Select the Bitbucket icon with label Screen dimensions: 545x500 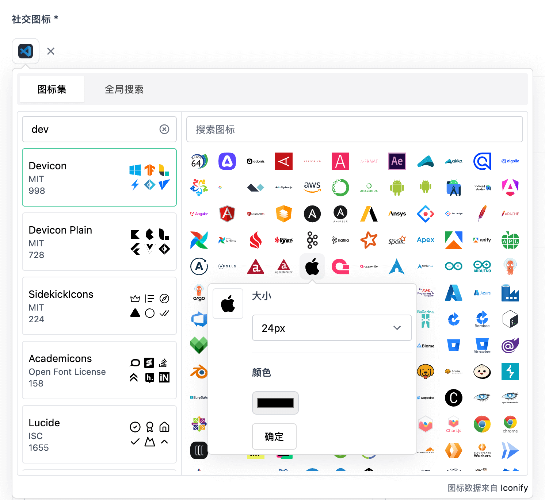(482, 345)
